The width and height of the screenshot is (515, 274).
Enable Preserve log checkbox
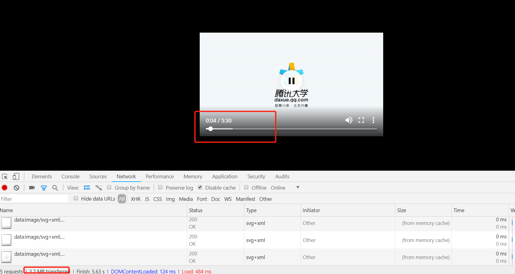tap(160, 187)
